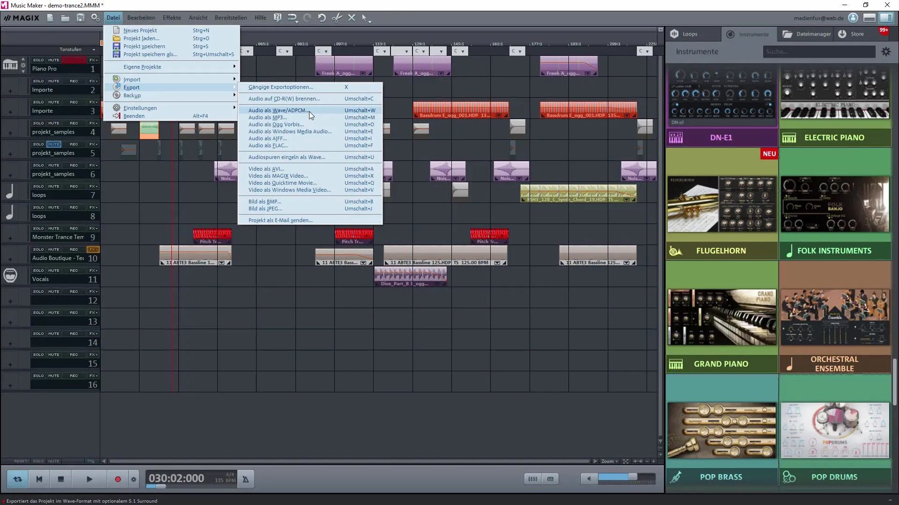
Task: Click the horizontal arrangement scrollbar
Action: tap(349, 461)
